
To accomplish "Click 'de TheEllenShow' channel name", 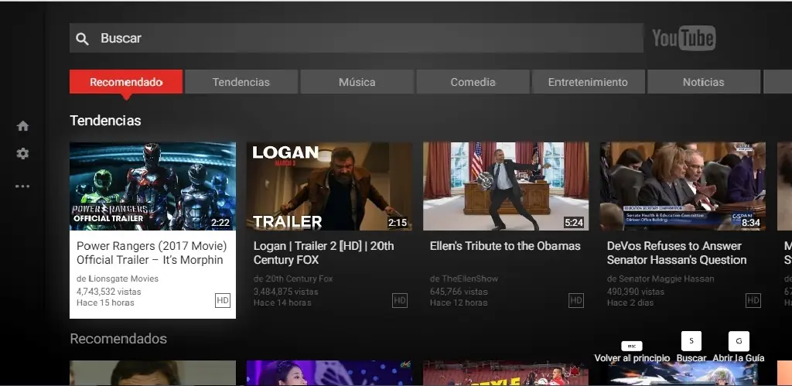I will (x=464, y=279).
